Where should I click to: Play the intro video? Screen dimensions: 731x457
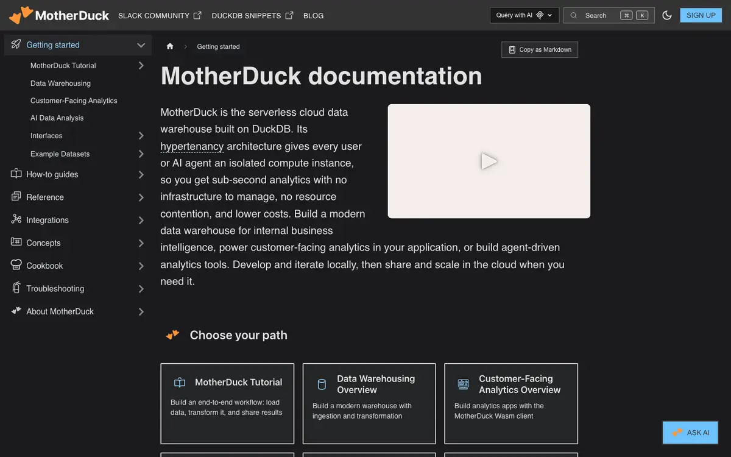(x=489, y=161)
